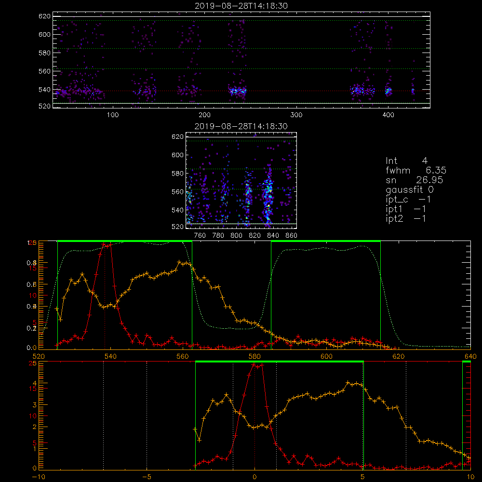Click the '400' x-axis label of top image
Screen dimensions: 482x482
pos(388,115)
